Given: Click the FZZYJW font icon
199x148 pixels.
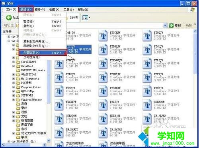Looking at the screenshot, I should pyautogui.click(x=103, y=105).
